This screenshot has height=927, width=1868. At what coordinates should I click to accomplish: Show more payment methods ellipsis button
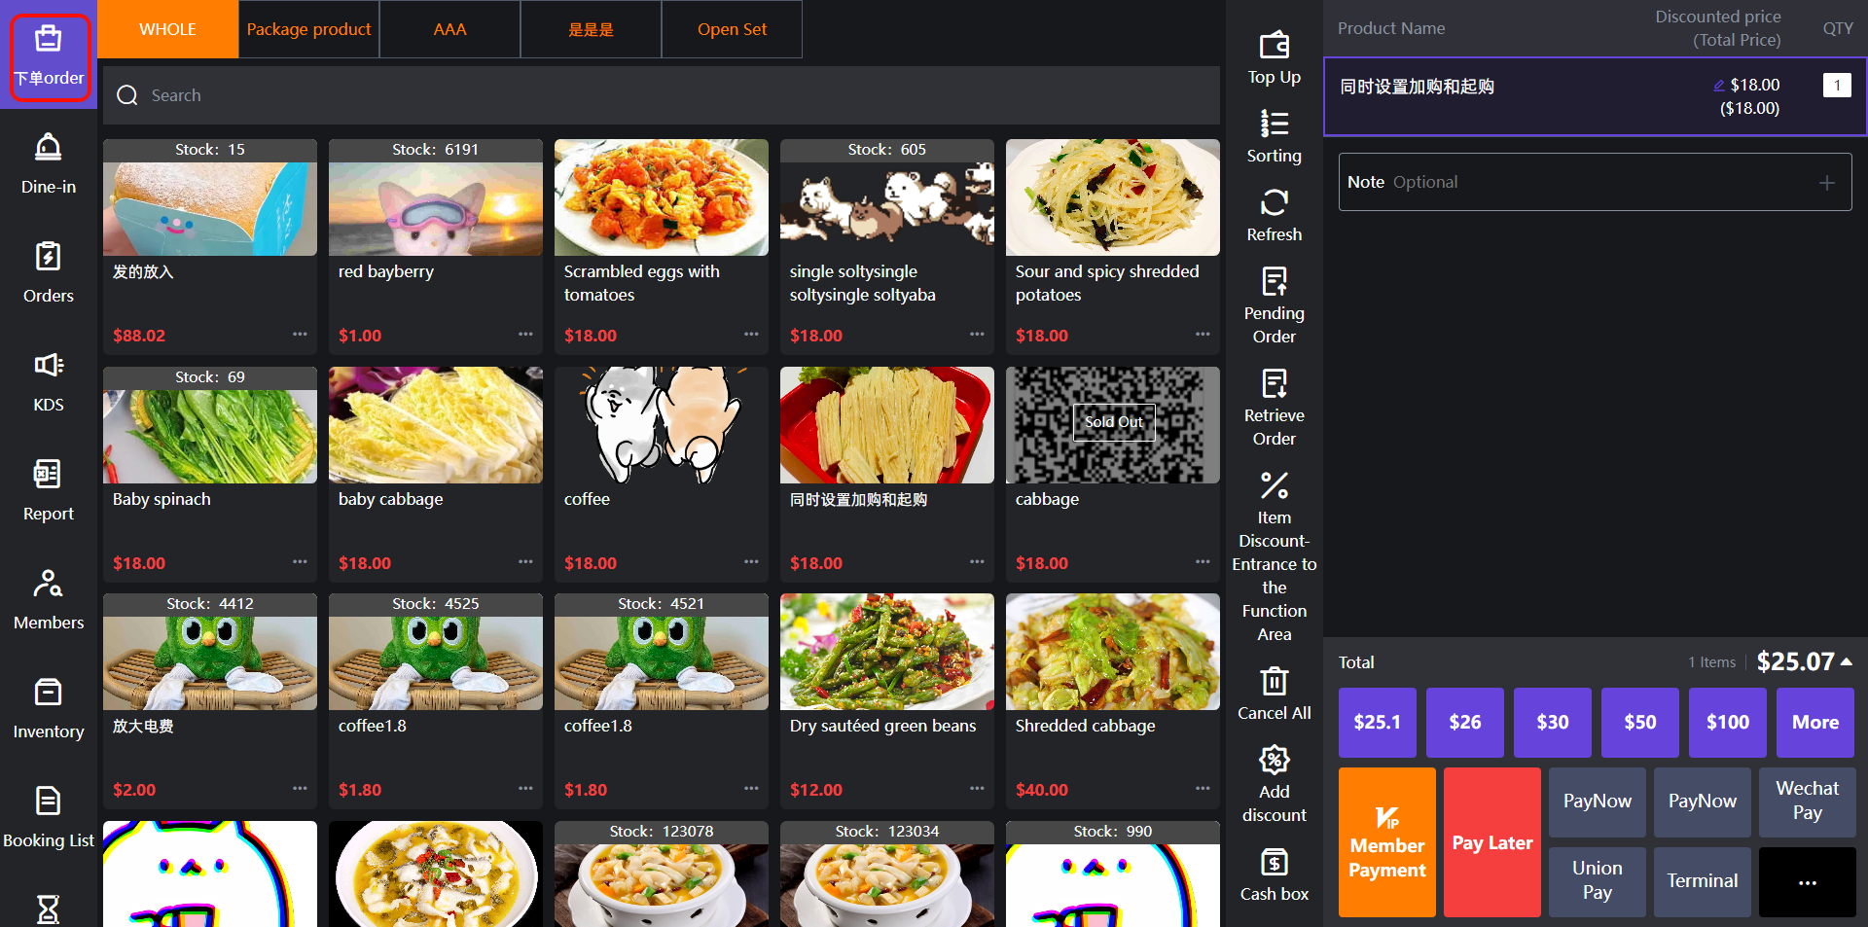click(1807, 882)
